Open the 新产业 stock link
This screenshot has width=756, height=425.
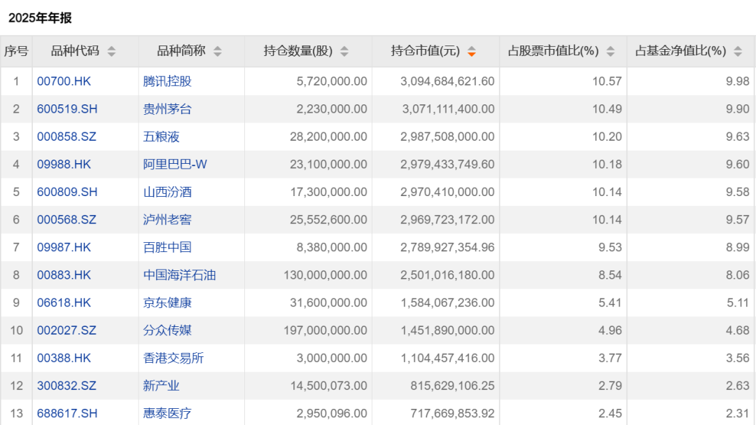click(161, 386)
